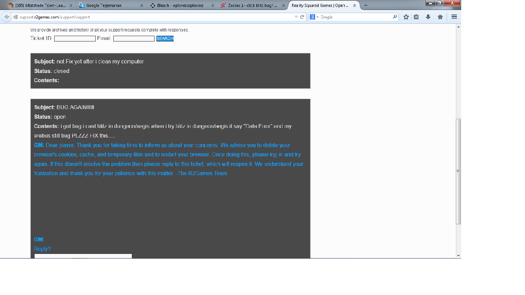Viewport: 525px width, 295px height.
Task: Switch to the Bleach oploverzoploverz tab
Action: tap(180, 5)
